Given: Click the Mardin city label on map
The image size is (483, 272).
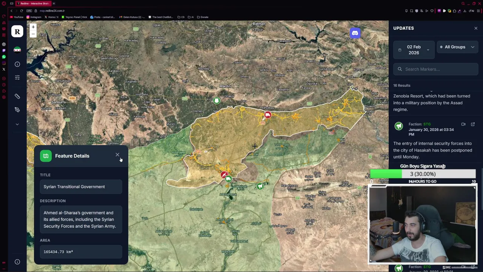Looking at the screenshot, I should pos(225,86).
